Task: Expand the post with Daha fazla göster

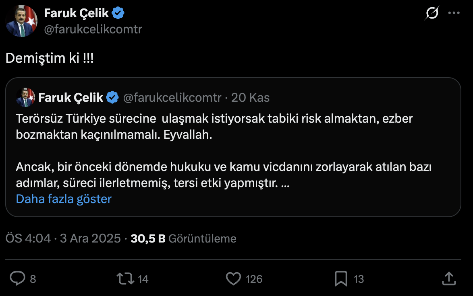Action: click(63, 199)
